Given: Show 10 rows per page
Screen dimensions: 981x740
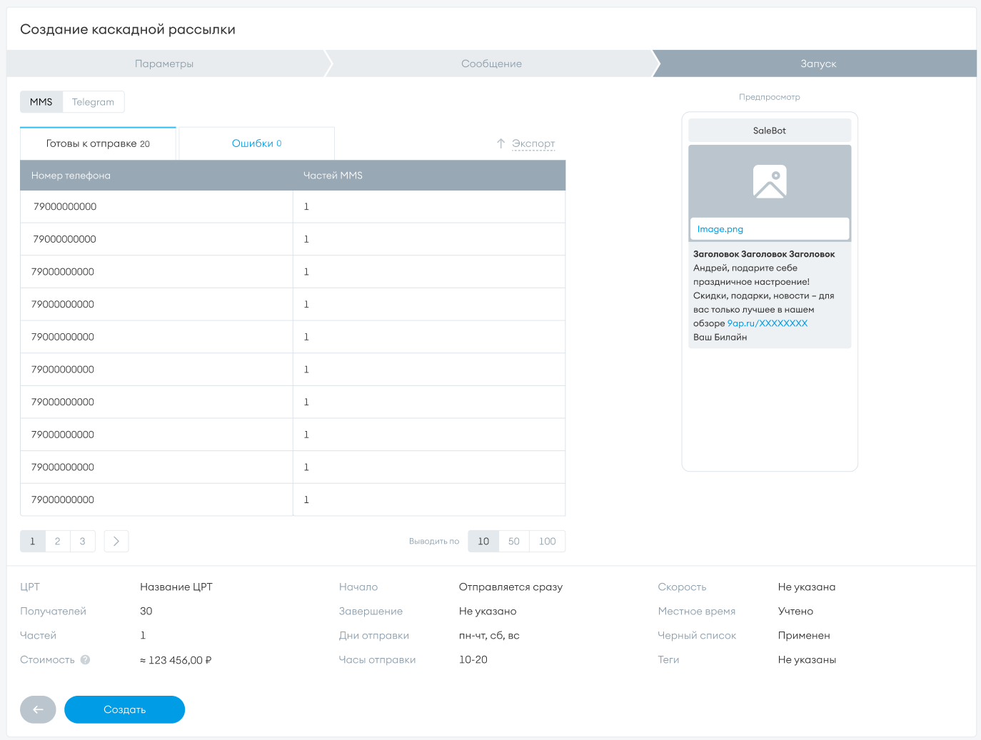Looking at the screenshot, I should 483,541.
